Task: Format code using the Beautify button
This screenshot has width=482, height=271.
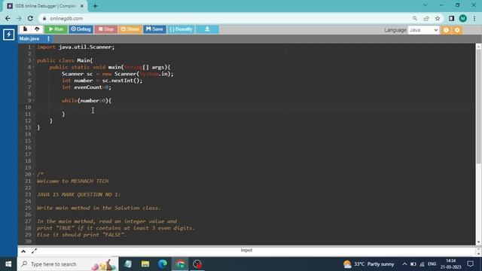Action: click(181, 29)
